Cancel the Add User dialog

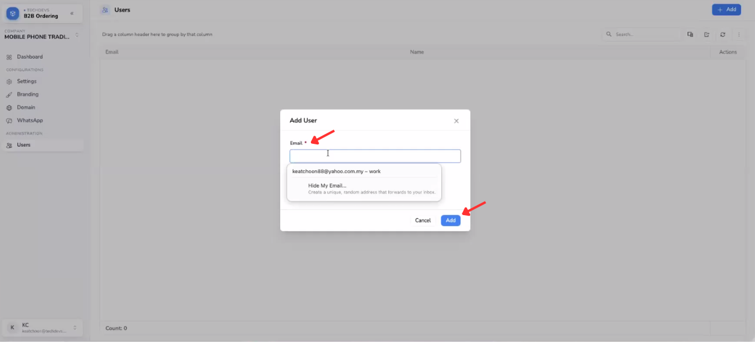[x=423, y=220]
